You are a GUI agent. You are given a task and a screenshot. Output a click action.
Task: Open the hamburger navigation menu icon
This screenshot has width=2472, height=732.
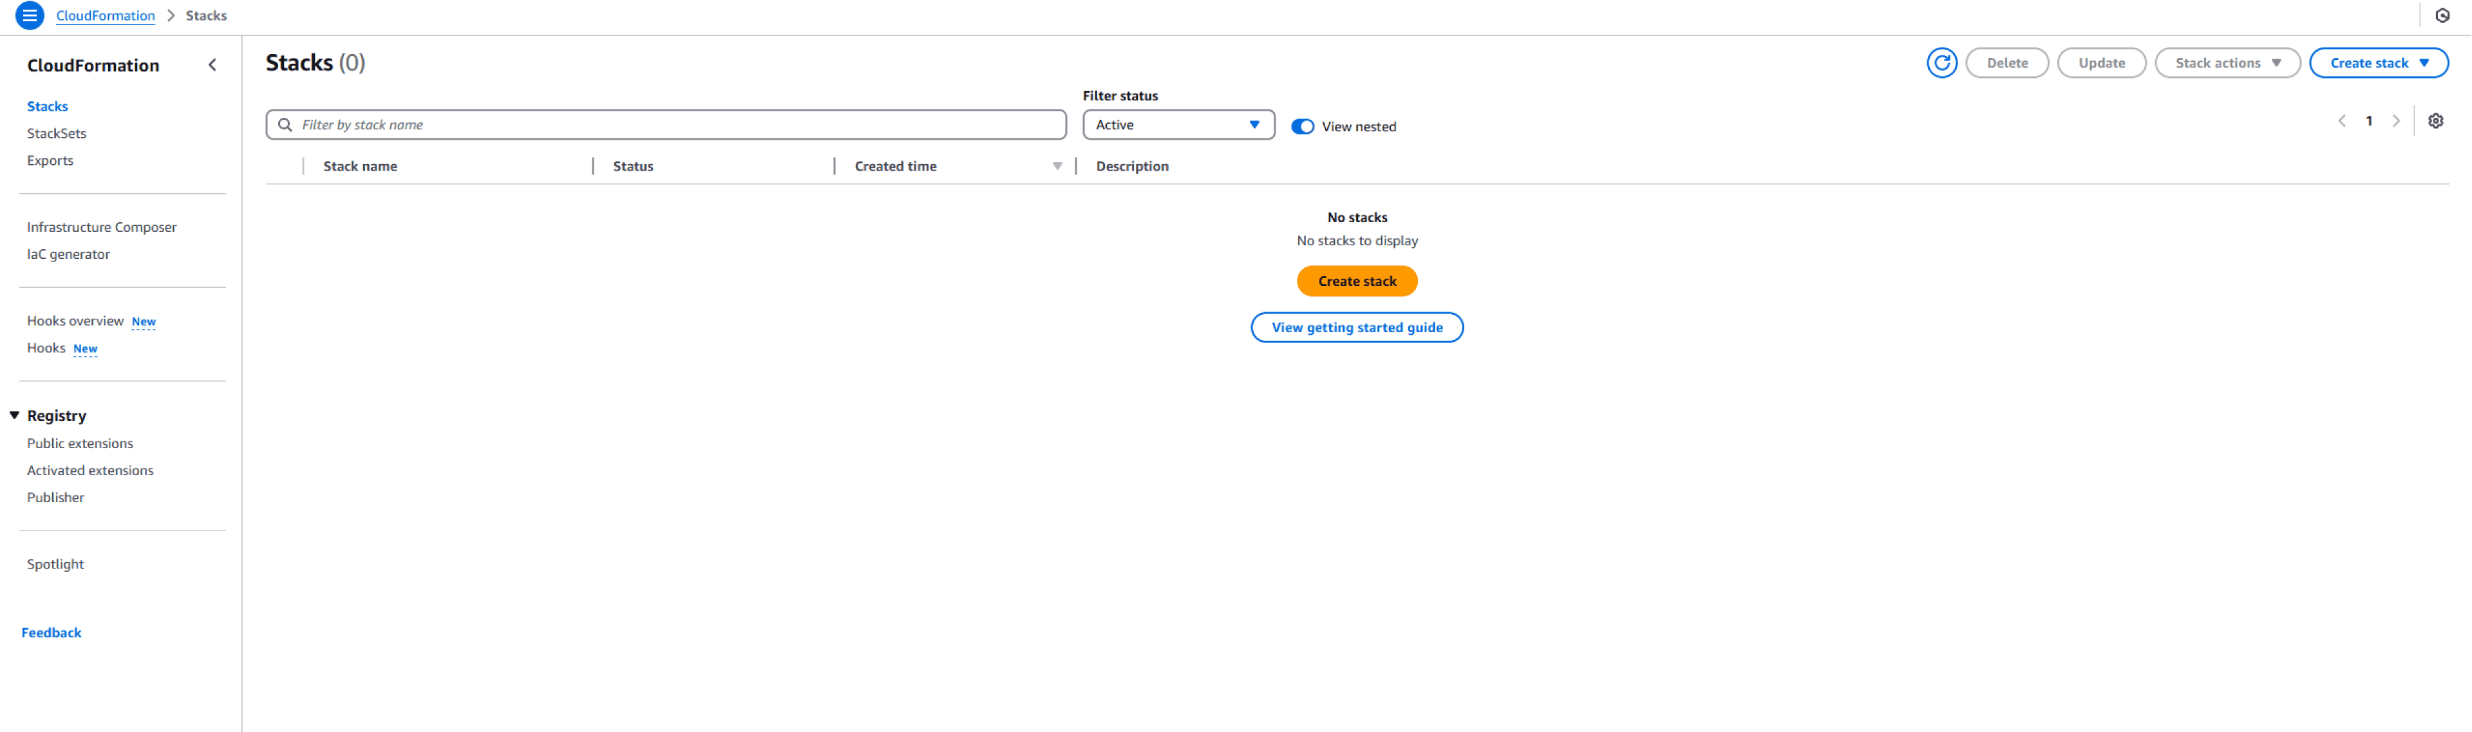pos(30,15)
